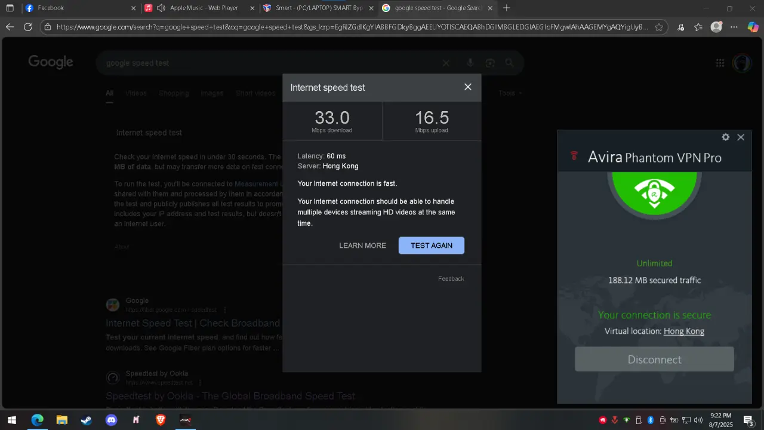Refresh the current page
764x430 pixels.
tap(27, 27)
